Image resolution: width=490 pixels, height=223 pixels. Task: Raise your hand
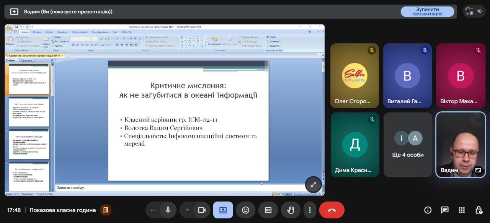[x=291, y=210]
